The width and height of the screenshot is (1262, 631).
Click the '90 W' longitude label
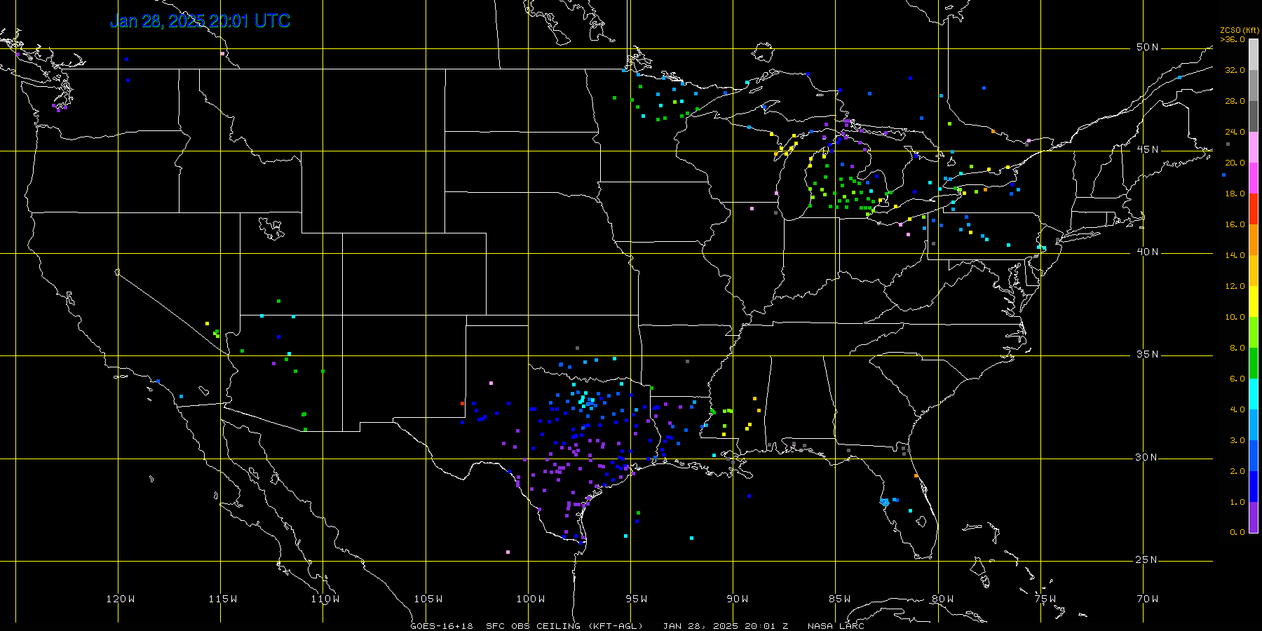point(738,599)
